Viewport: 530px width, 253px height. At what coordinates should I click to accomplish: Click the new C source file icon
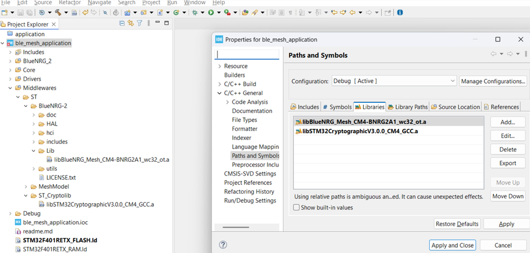[160, 13]
